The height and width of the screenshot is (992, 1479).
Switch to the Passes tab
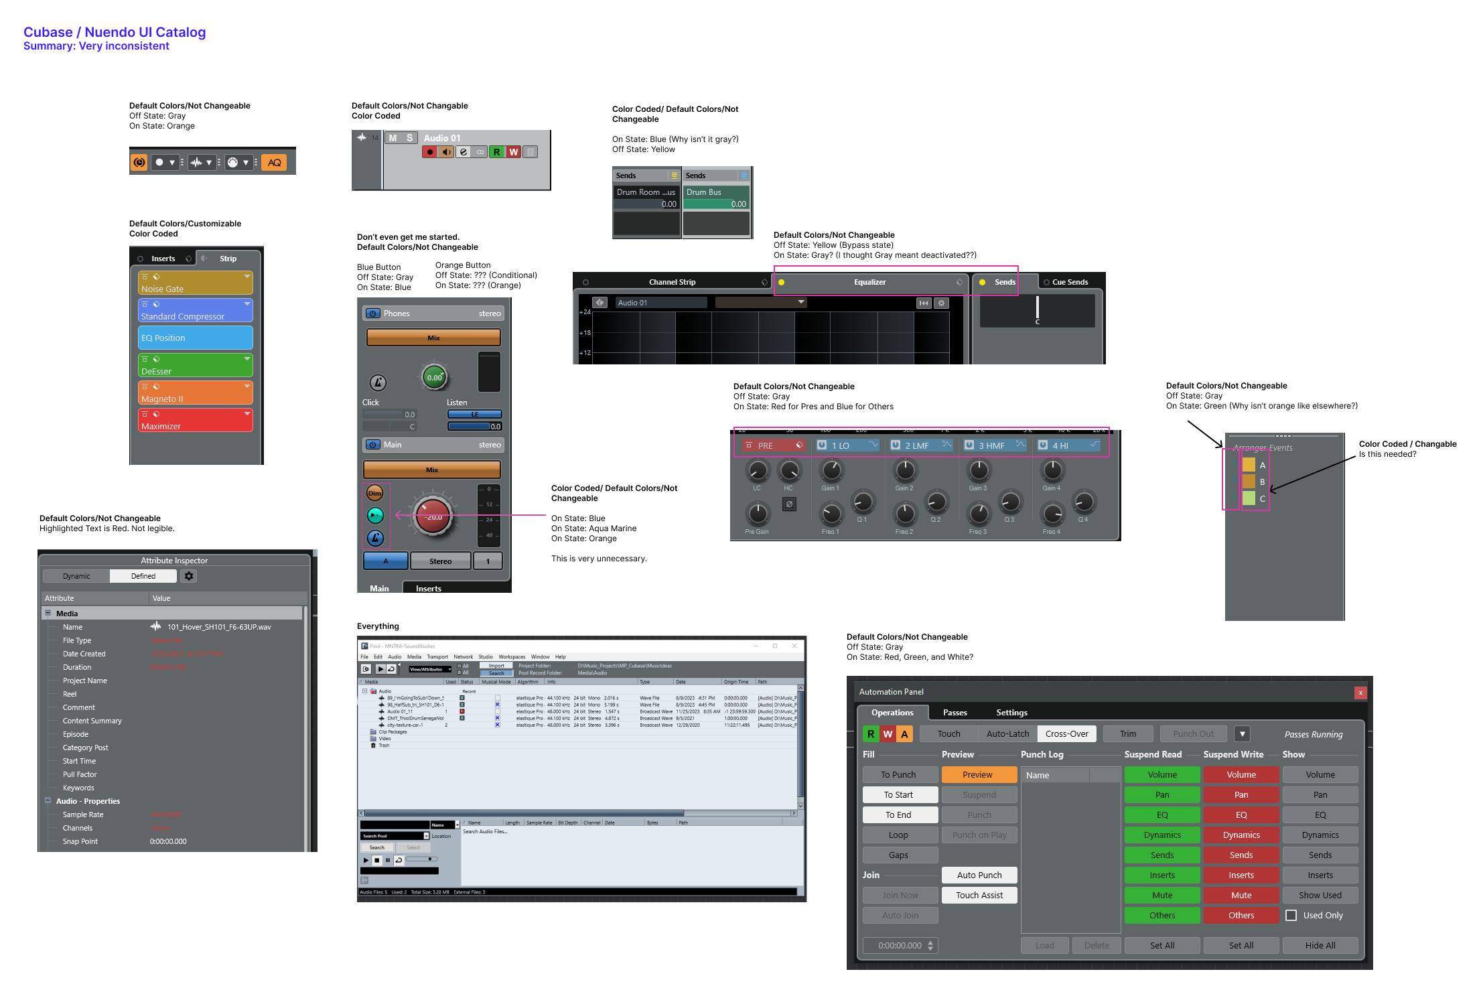coord(955,713)
